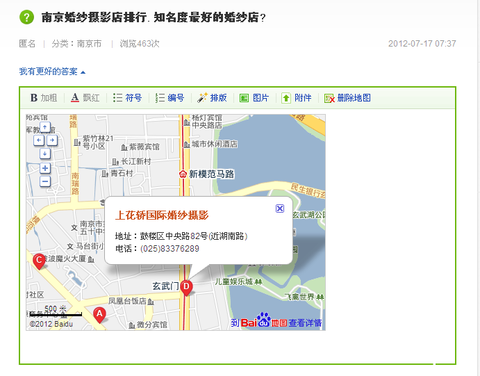Insert bullet list with 符号 button
Screen dimensions: 480x376
point(127,98)
